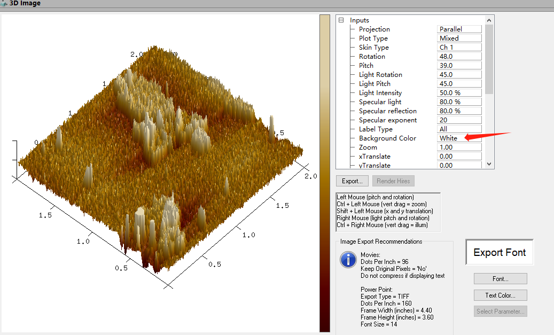The height and width of the screenshot is (335, 554).
Task: Open the Plot Type field showing Mixed
Action: (459, 38)
